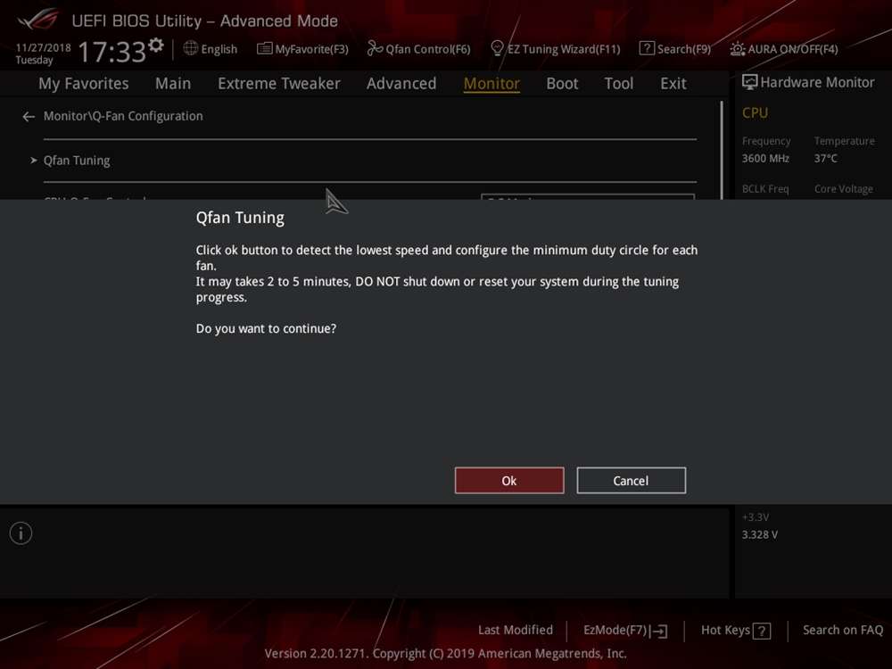892x669 pixels.
Task: Open the CPU Q-Fan Control dropdown
Action: pos(587,197)
